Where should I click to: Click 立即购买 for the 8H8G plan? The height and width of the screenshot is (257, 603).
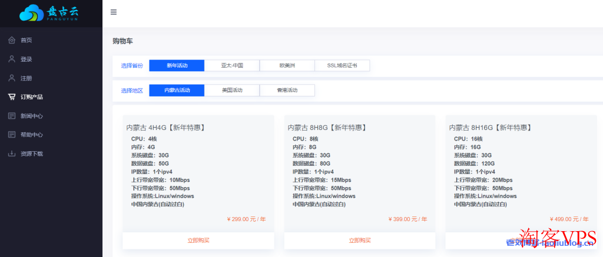[360, 241]
